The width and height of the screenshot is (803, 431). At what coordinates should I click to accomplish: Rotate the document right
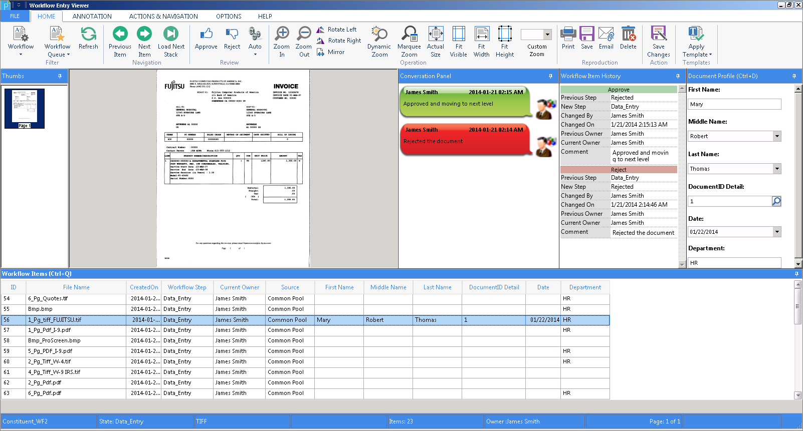coord(339,41)
